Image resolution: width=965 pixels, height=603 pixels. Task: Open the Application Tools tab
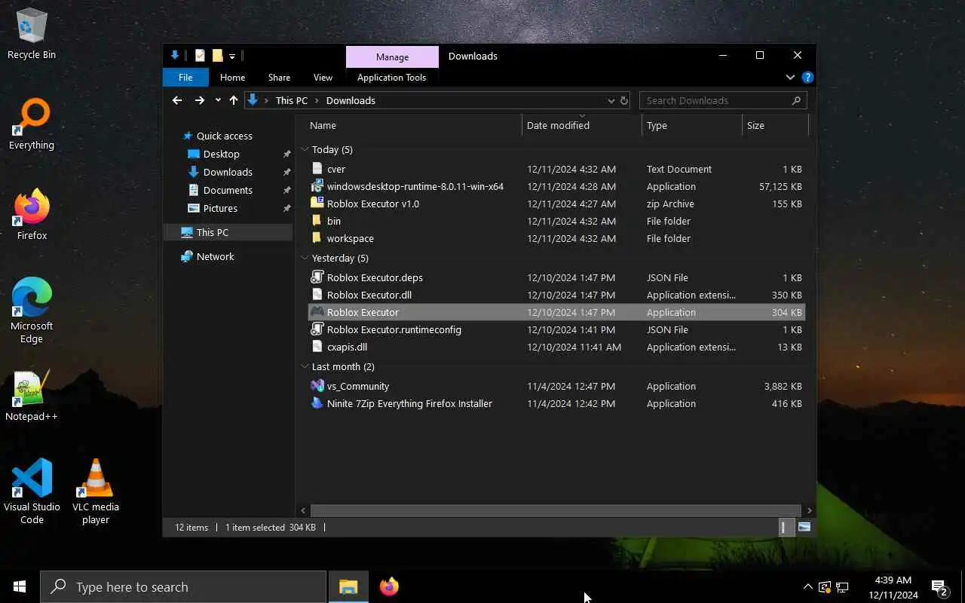[391, 77]
